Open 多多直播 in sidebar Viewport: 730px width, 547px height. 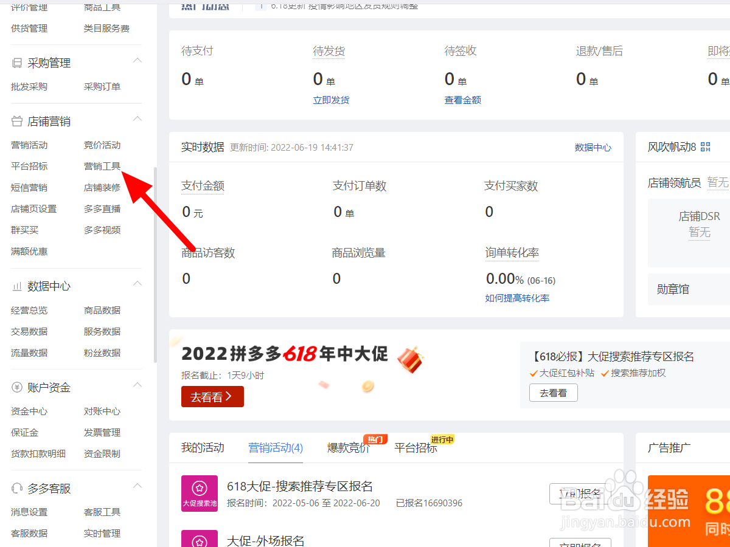pyautogui.click(x=102, y=209)
